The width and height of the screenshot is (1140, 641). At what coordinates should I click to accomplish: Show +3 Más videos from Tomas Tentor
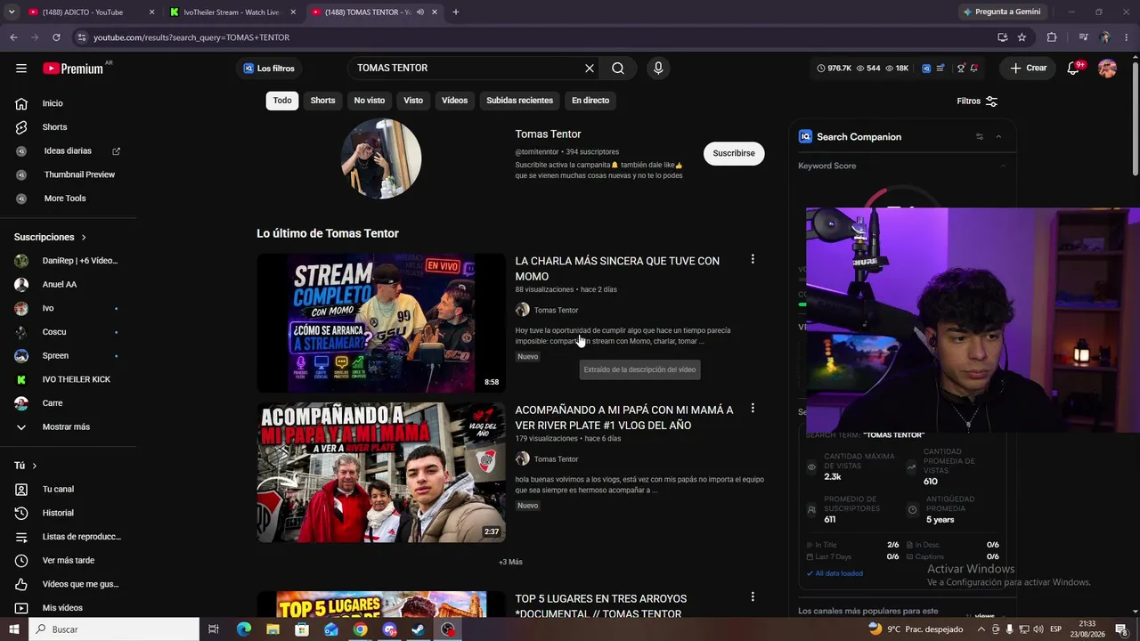coord(510,562)
